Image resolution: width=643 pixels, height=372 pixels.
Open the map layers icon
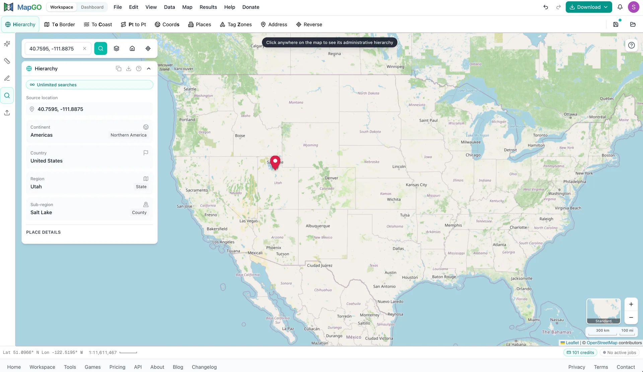click(x=117, y=49)
